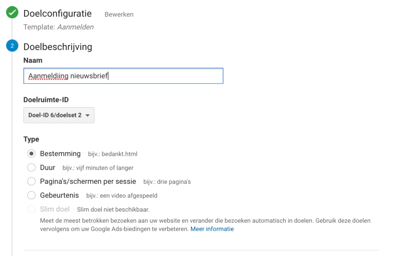Click the misspelled word Aanmeldiing in field
Viewport: 393px width, 256px height.
(48, 76)
